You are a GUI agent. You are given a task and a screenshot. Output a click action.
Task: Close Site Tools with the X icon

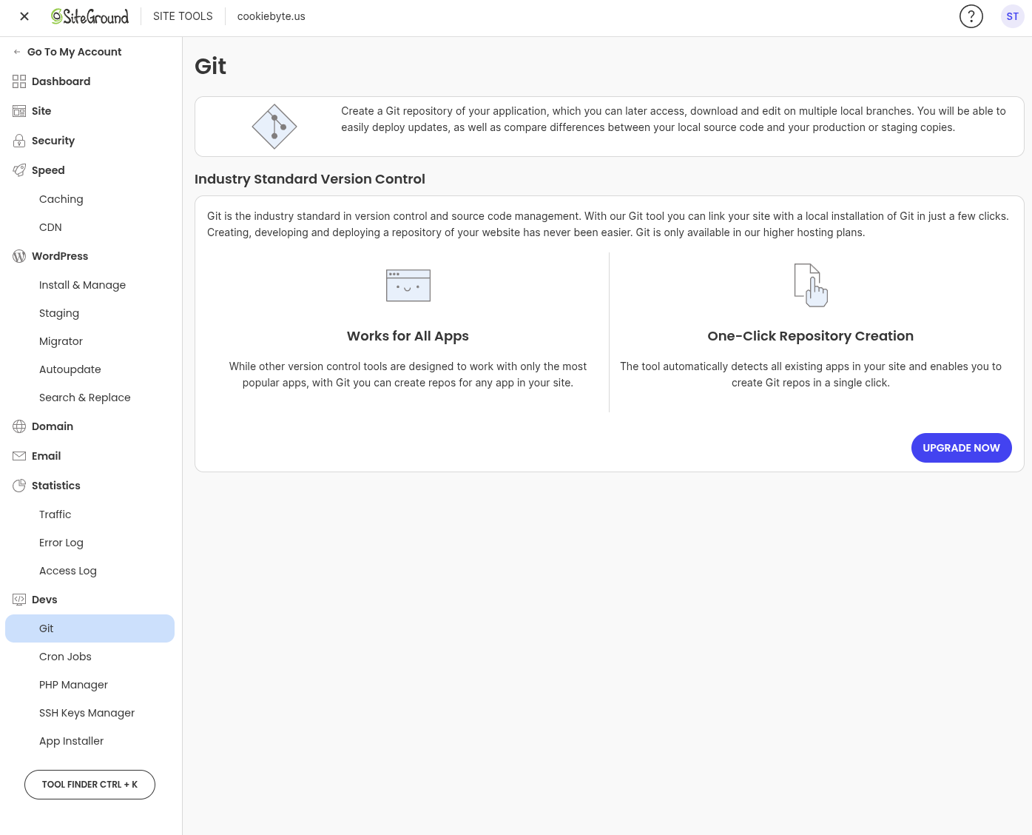(x=24, y=16)
